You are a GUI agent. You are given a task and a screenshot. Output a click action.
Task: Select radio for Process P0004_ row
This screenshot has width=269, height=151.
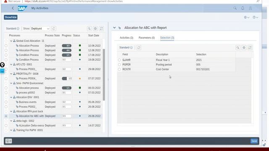click(x=6, y=78)
